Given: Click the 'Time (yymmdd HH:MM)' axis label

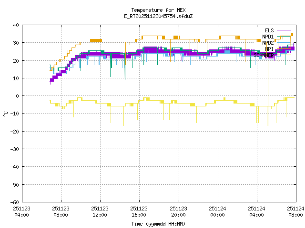Looking at the screenshot, I should click(158, 223).
